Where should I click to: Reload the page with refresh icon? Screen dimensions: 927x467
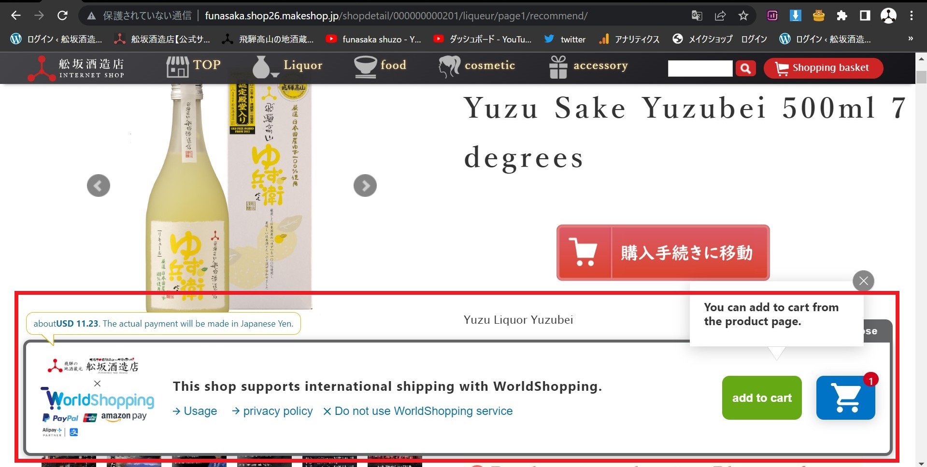click(x=62, y=15)
